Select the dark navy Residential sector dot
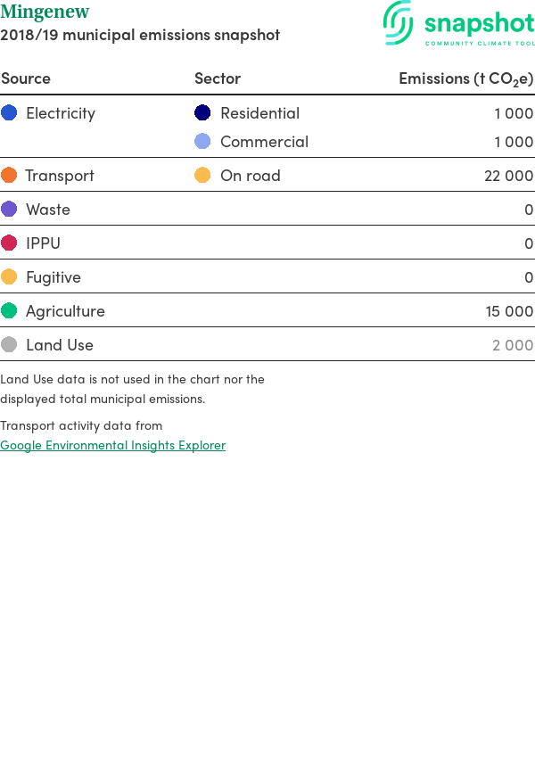This screenshot has height=758, width=535. (x=202, y=112)
